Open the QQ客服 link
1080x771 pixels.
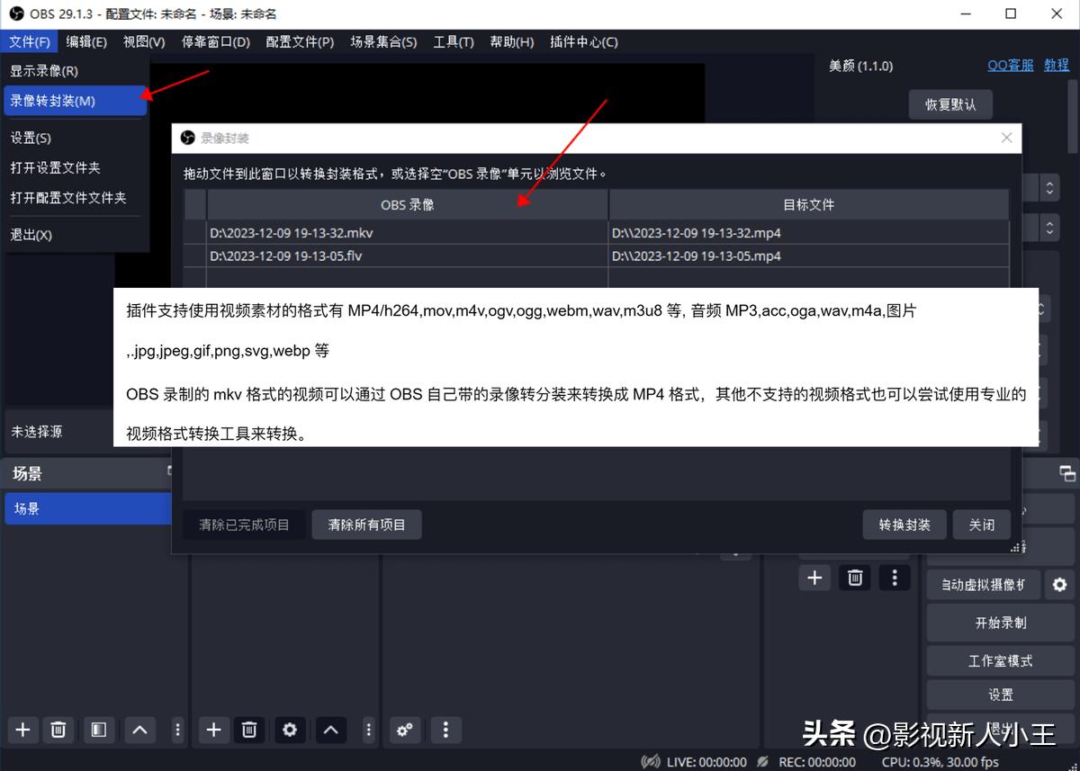1011,66
